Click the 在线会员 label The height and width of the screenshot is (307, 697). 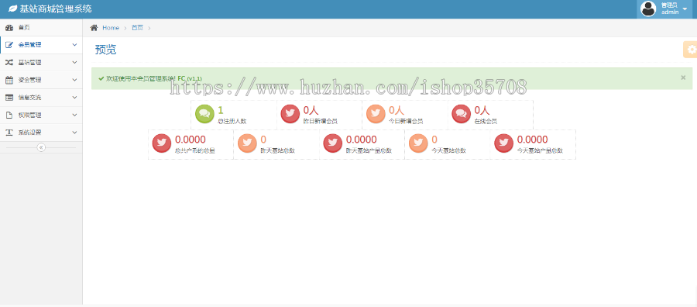point(486,121)
